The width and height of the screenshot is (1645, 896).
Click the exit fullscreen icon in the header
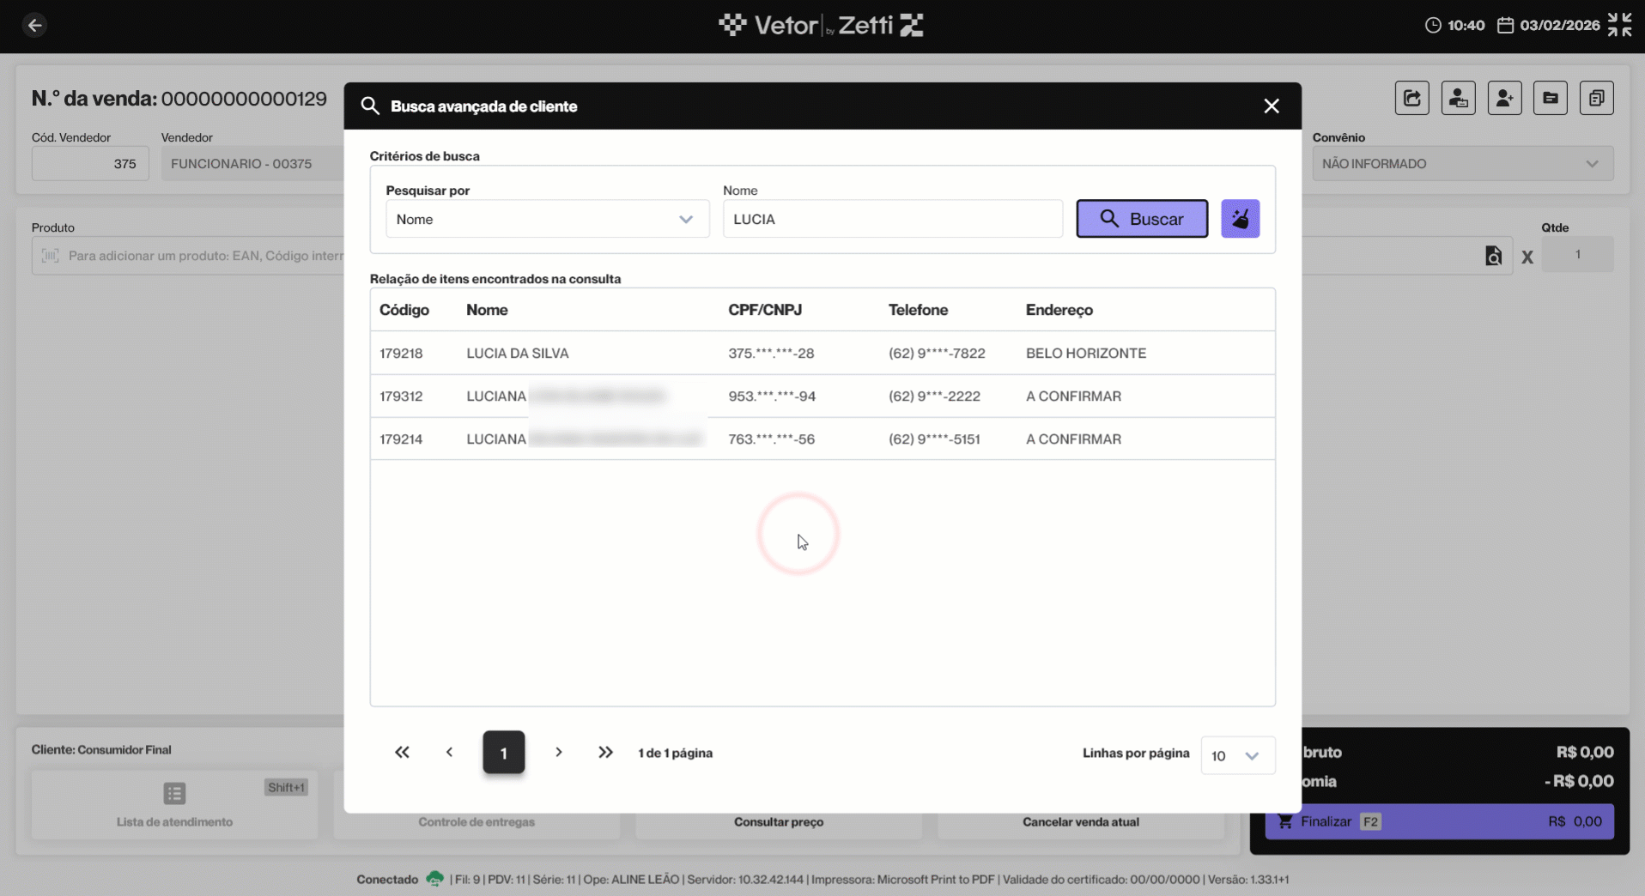tap(1619, 25)
